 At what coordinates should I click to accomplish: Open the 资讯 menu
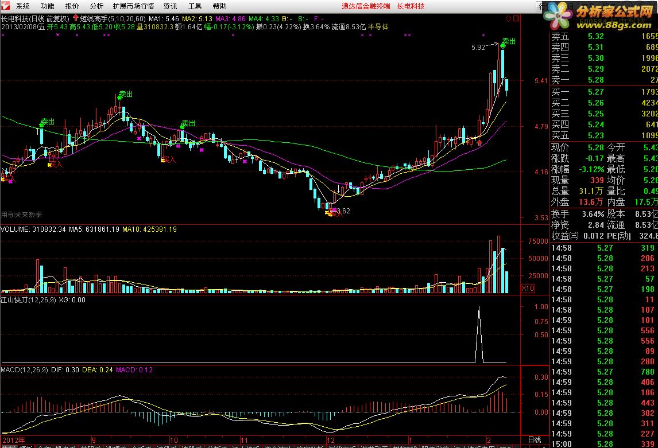(171, 6)
